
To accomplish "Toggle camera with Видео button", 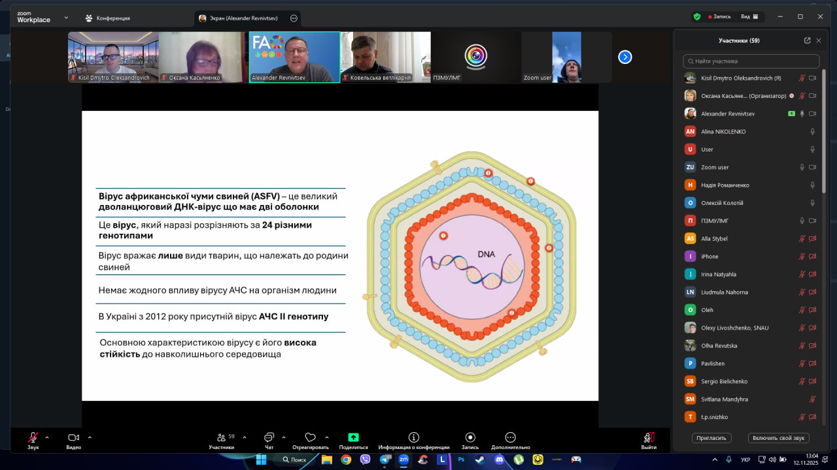I will 73,437.
